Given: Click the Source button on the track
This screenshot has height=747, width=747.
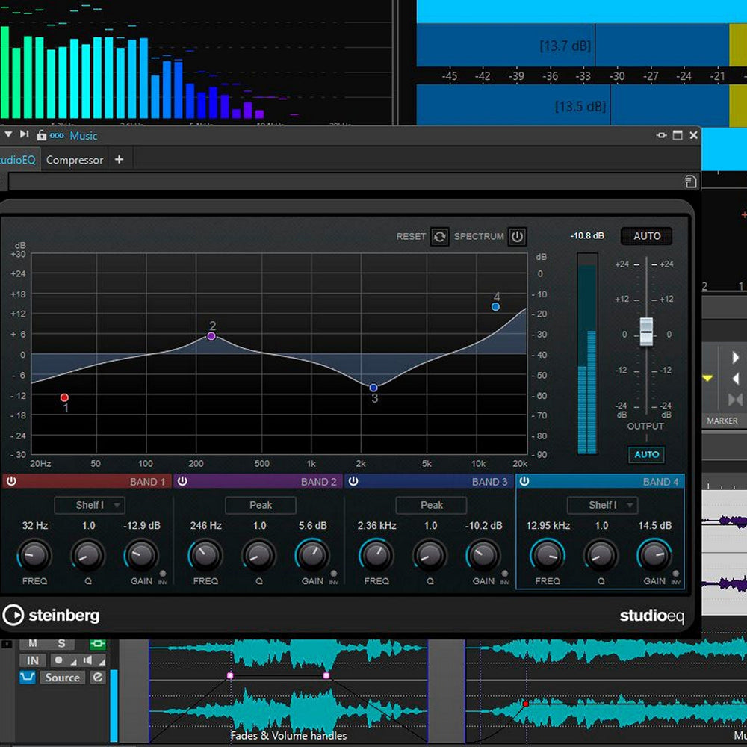Looking at the screenshot, I should tap(63, 678).
